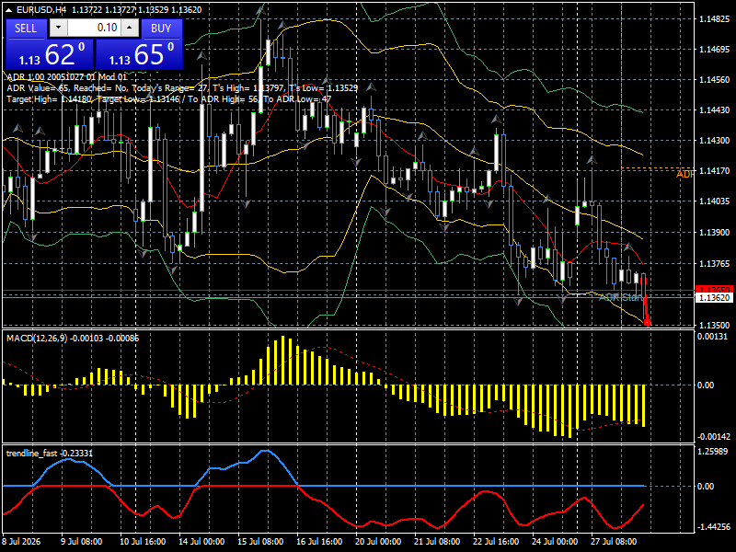Click the 0.10 volume input field
This screenshot has width=736, height=552.
(94, 28)
